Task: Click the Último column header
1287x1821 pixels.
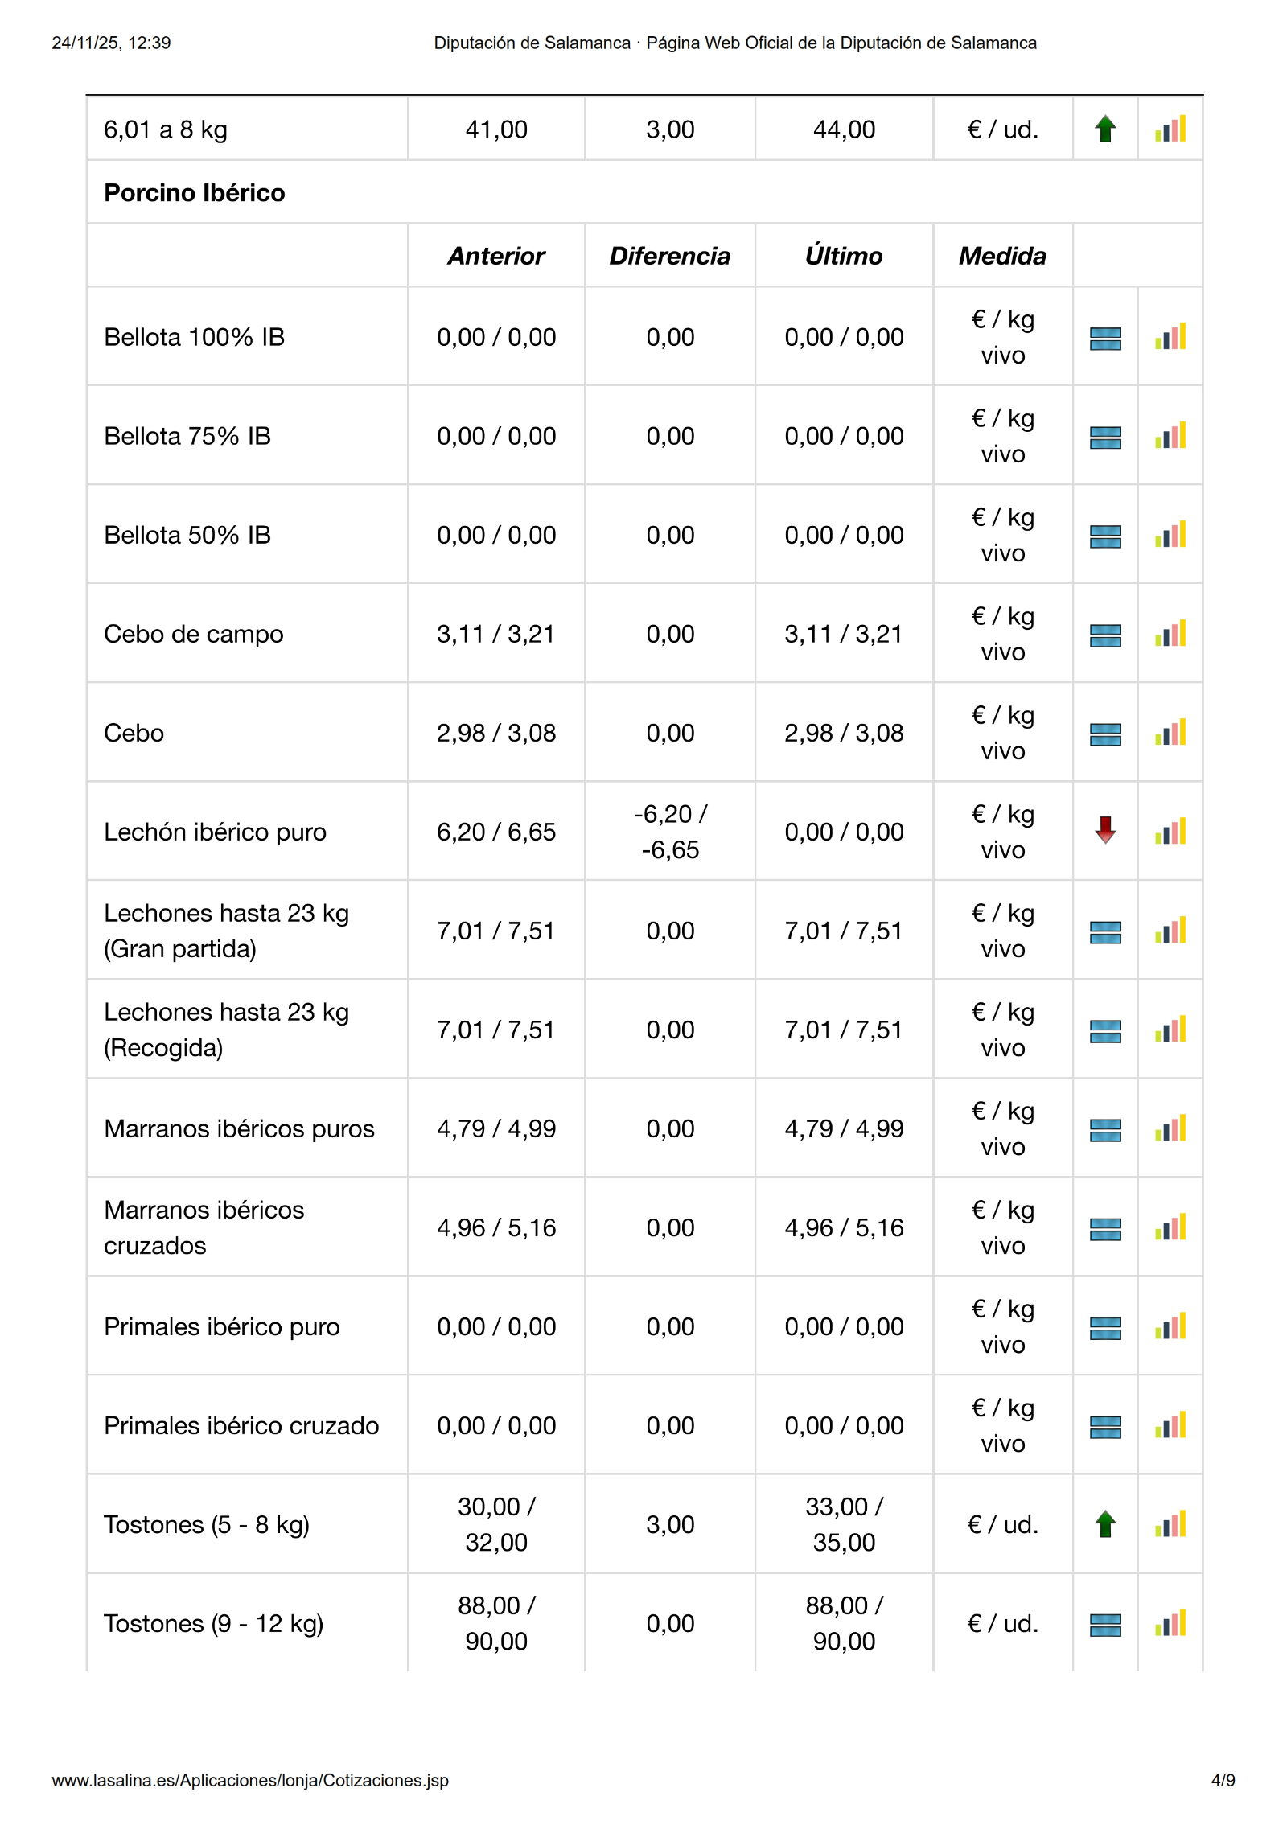Action: click(x=843, y=256)
